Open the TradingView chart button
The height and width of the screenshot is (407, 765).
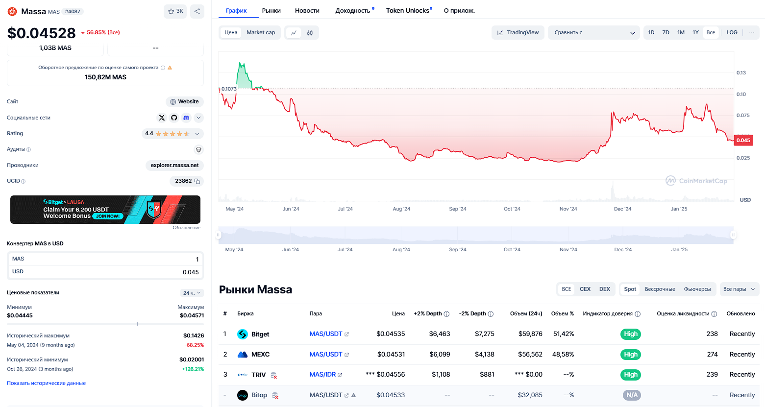(x=518, y=33)
